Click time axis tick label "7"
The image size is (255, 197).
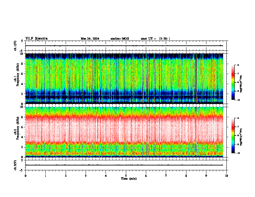[166, 176]
